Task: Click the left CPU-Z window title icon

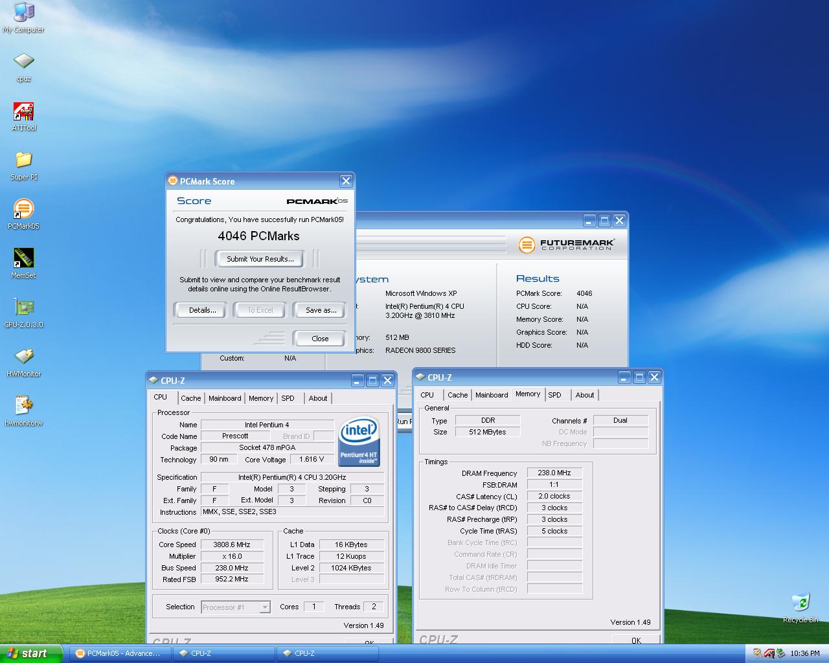Action: (x=153, y=380)
